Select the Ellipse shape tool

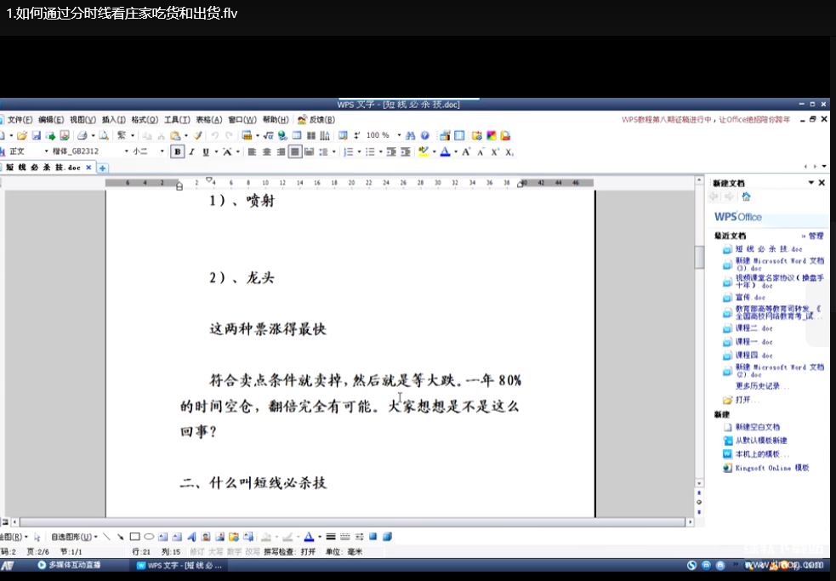tap(149, 537)
